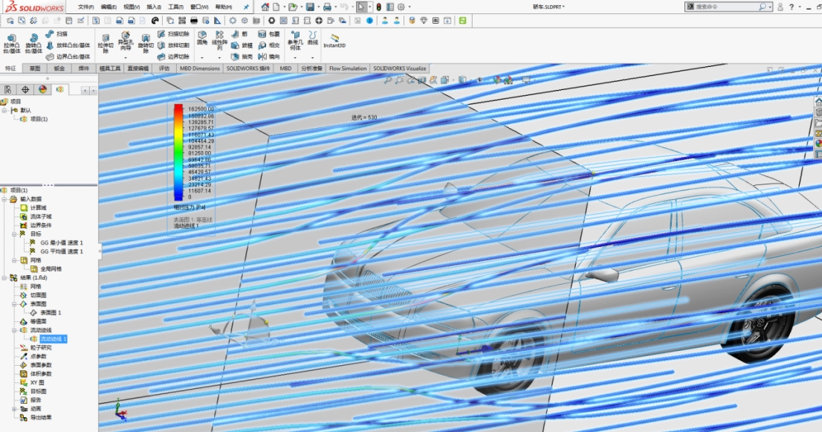Image resolution: width=822 pixels, height=432 pixels.
Task: Click the green refresh icon in Flow toolbar
Action: click(462, 20)
